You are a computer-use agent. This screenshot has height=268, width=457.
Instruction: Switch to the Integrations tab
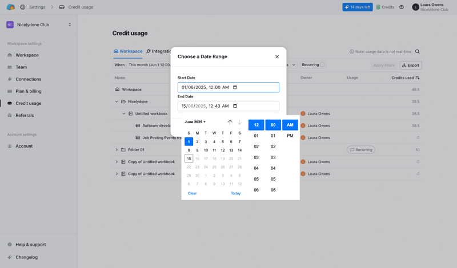click(x=159, y=51)
